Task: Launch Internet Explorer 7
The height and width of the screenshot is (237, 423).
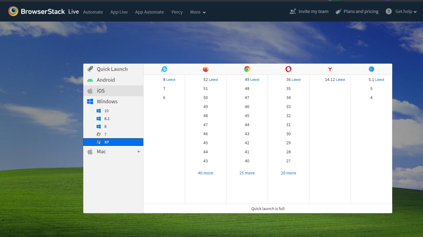Action: click(x=164, y=89)
